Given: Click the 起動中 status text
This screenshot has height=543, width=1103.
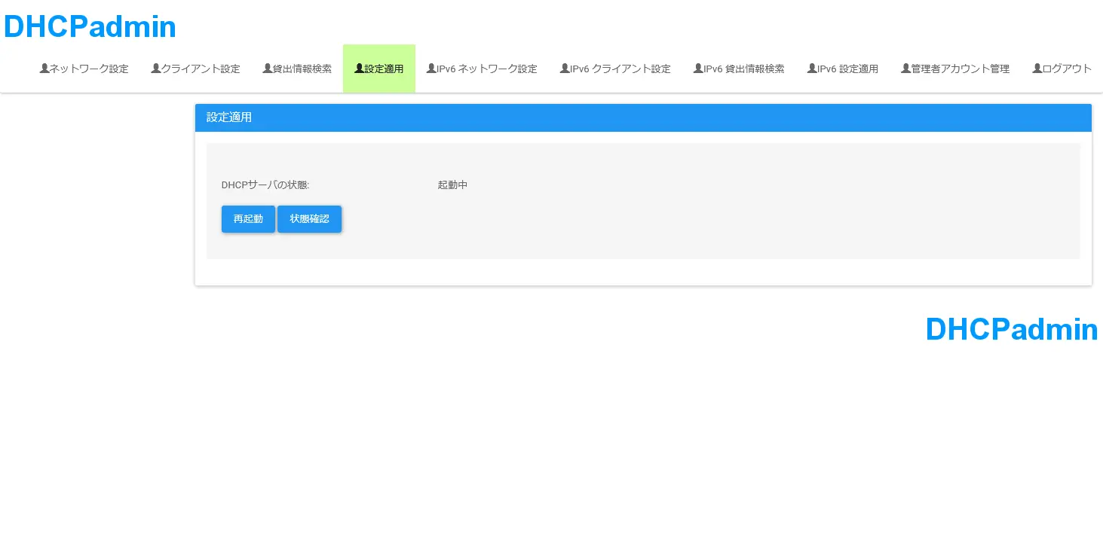Looking at the screenshot, I should [452, 185].
